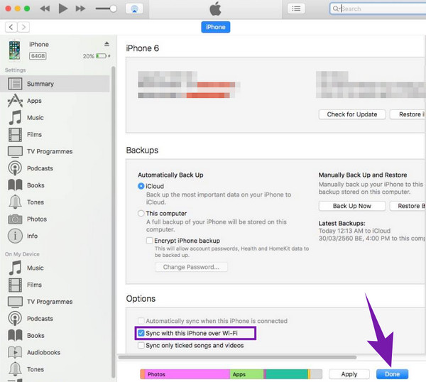Click Check for Update button
The width and height of the screenshot is (426, 382).
tap(352, 114)
